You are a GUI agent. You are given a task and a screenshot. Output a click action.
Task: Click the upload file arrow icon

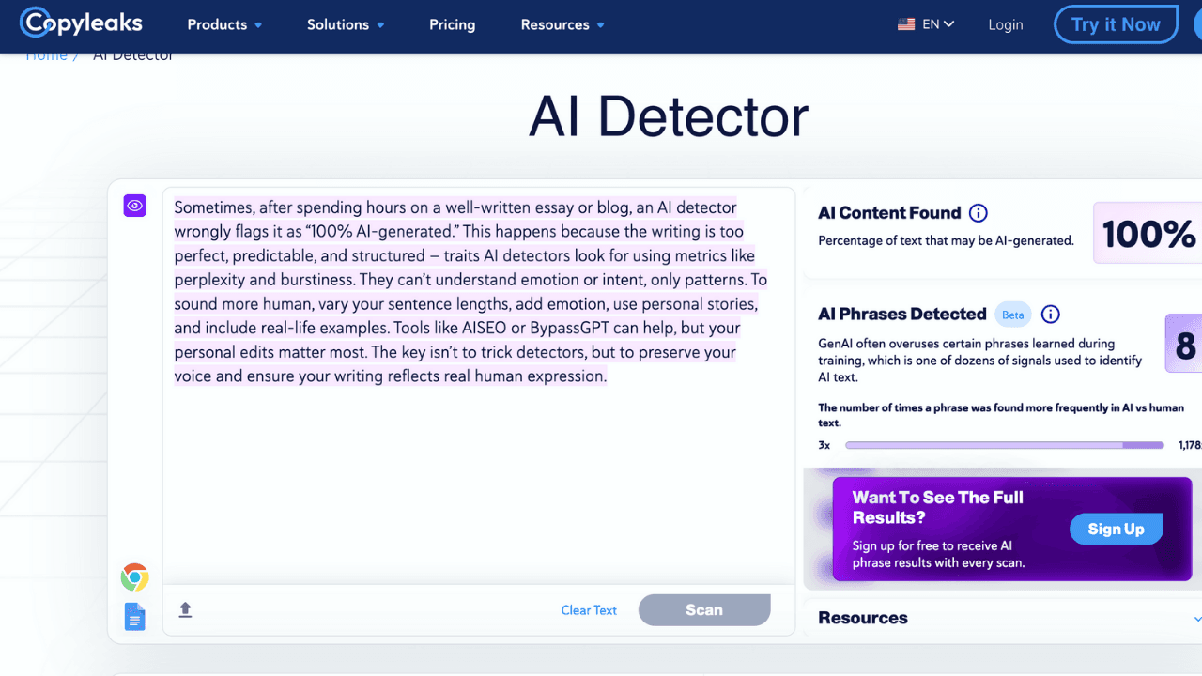tap(185, 610)
